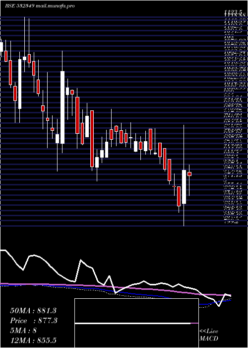Click the 12MA : 855.5 value
The height and width of the screenshot is (348, 248).
click(33, 340)
